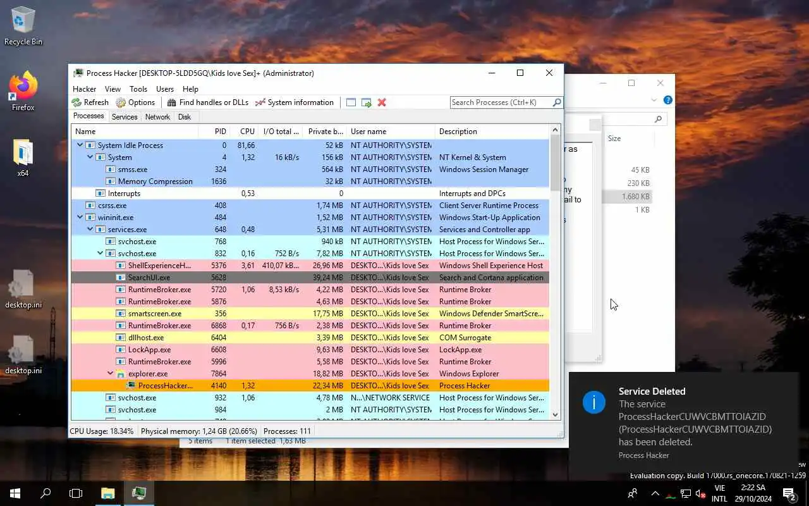Collapse the System Idle Process tree node
The image size is (809, 506).
point(80,145)
